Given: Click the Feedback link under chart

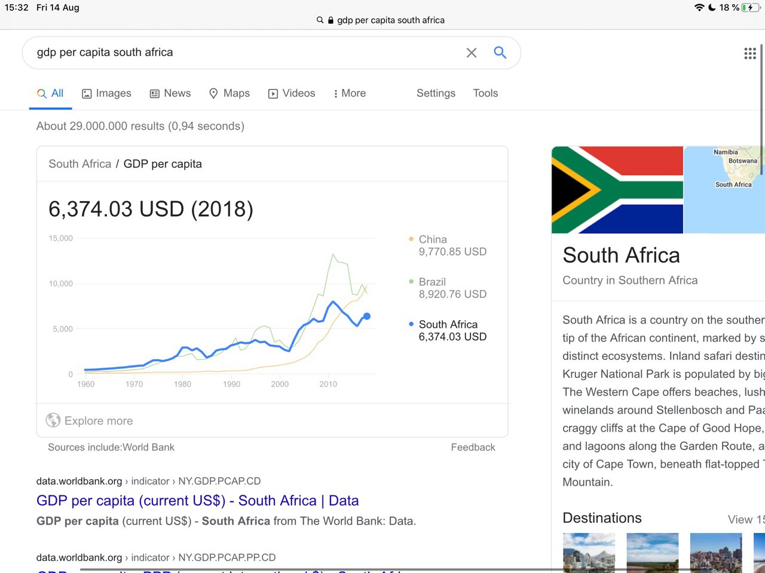Looking at the screenshot, I should (473, 447).
